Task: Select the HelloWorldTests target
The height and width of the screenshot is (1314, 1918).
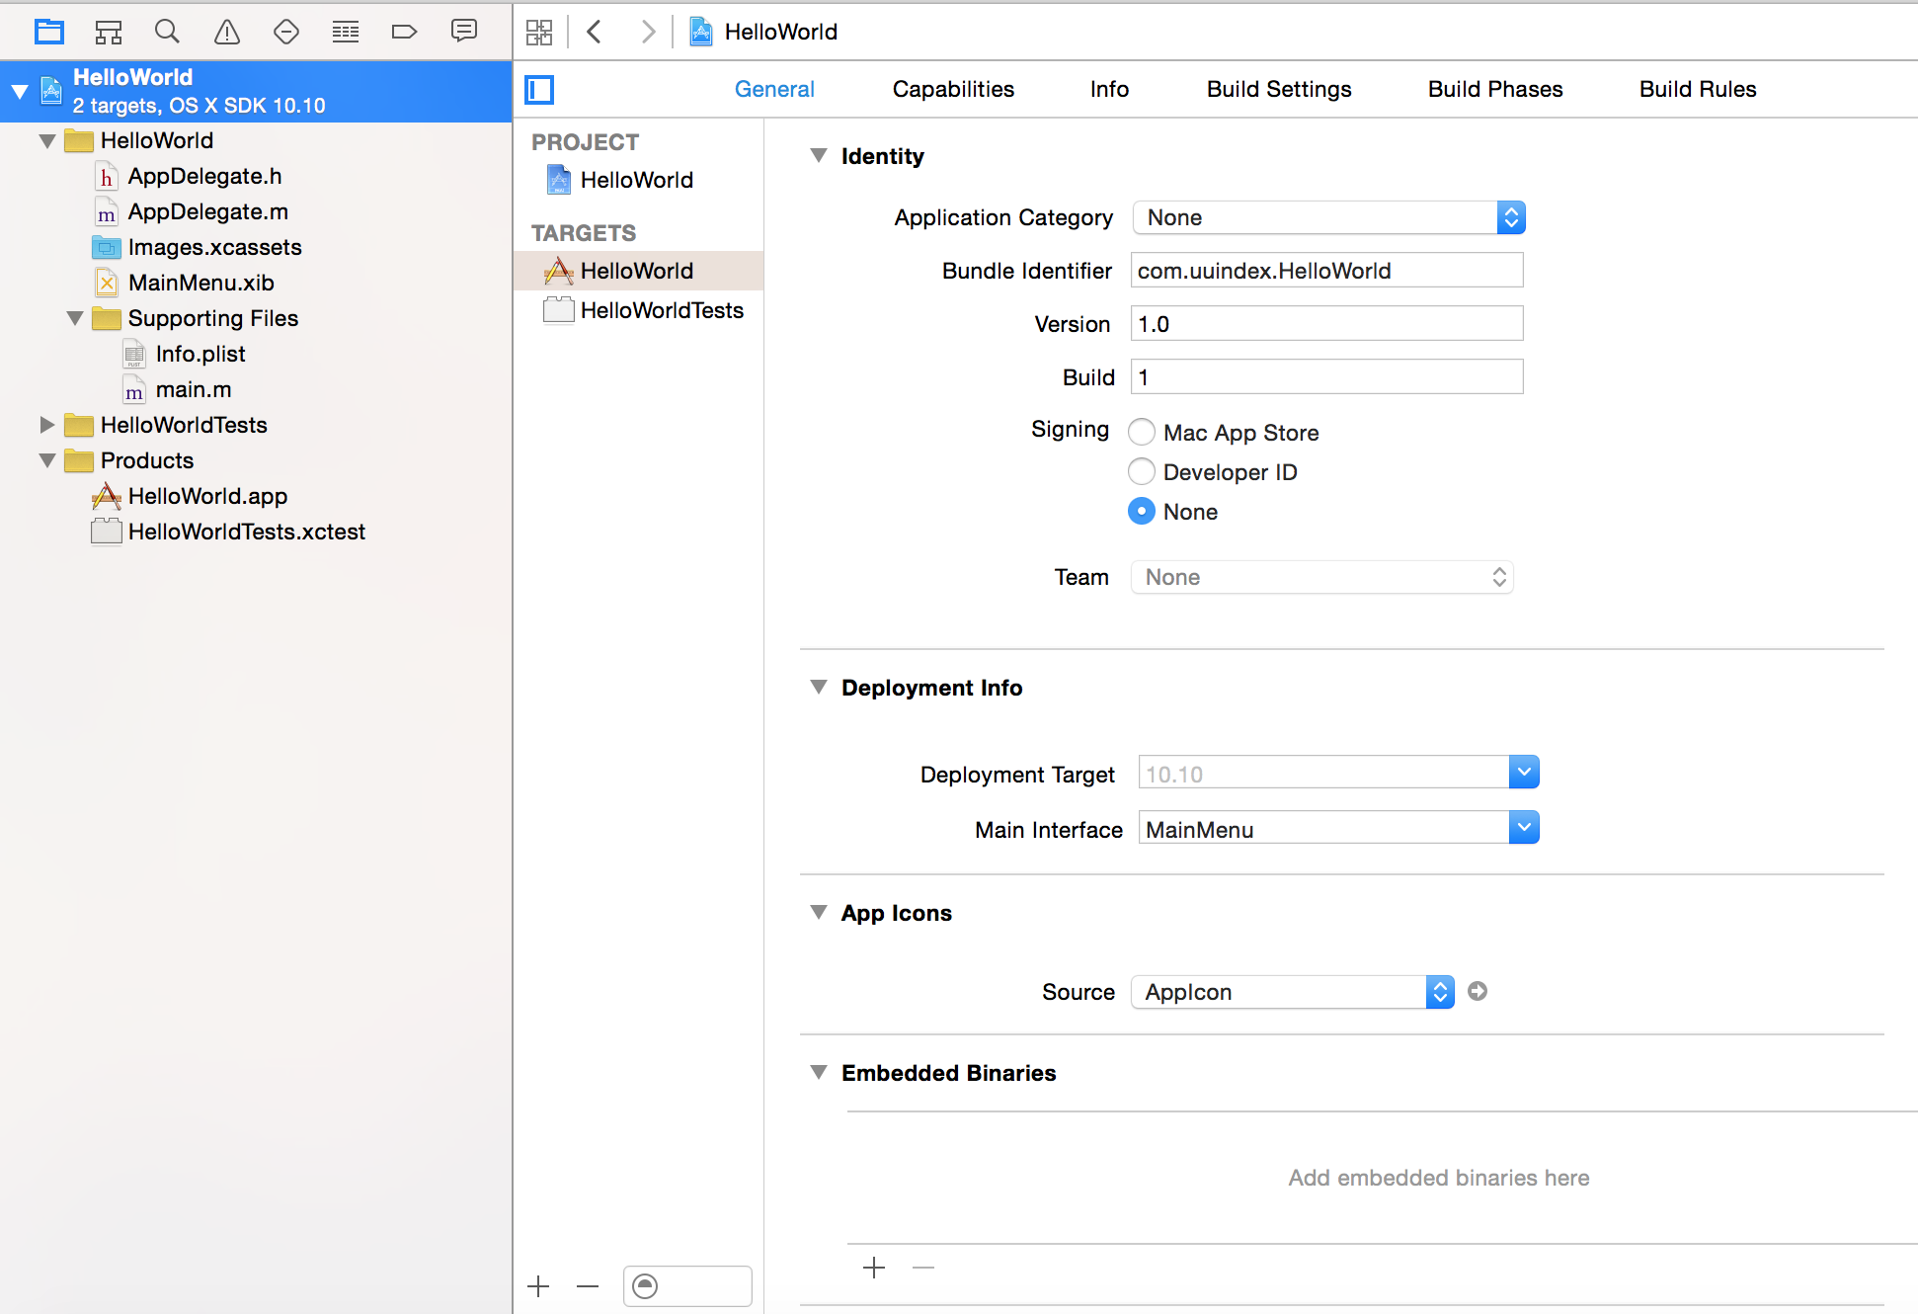Action: pyautogui.click(x=661, y=310)
